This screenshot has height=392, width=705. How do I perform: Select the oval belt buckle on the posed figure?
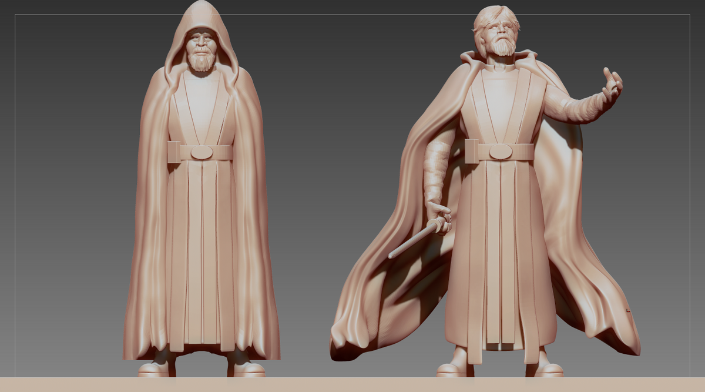pyautogui.click(x=501, y=151)
